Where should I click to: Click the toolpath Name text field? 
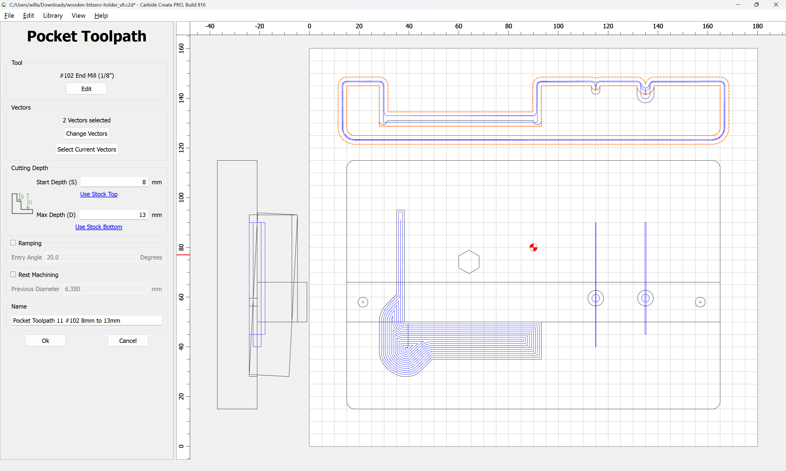point(87,321)
